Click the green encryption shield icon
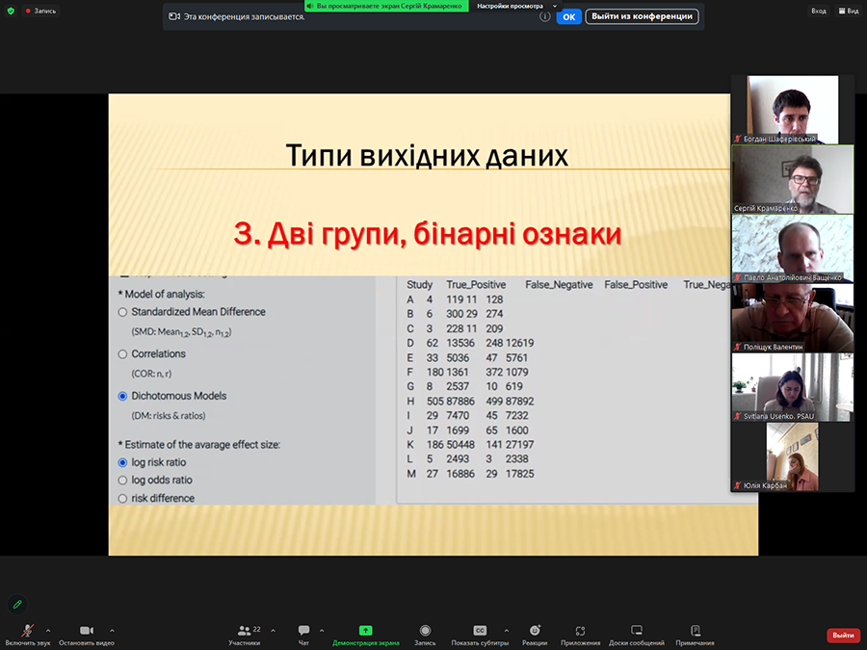Viewport: 867px width, 650px height. pyautogui.click(x=11, y=11)
